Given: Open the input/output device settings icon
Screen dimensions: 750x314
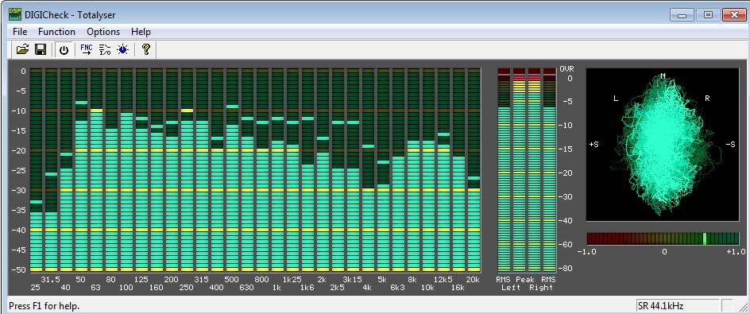Looking at the screenshot, I should 105,49.
